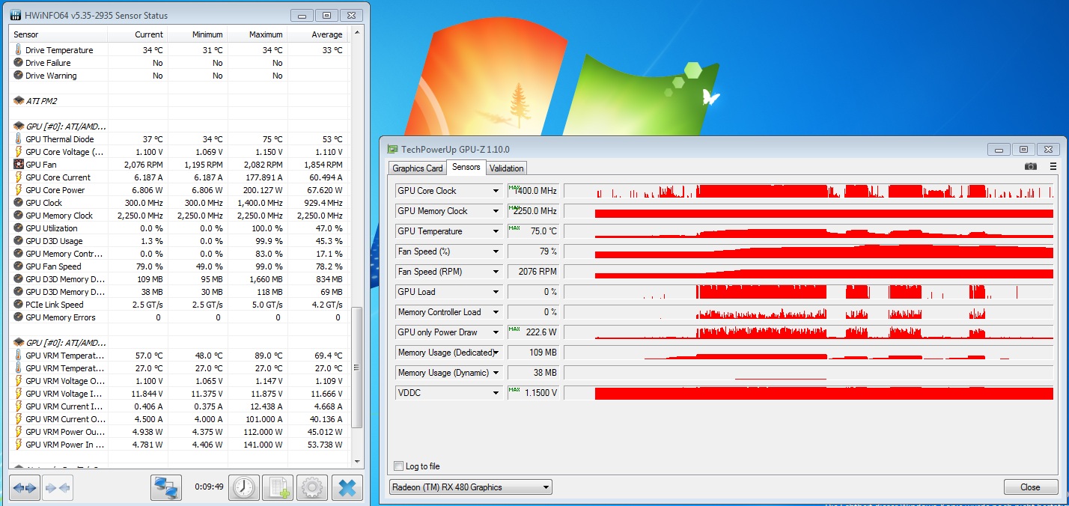
Task: Click the collapse columns arrows button in HWiNFO
Action: tap(58, 488)
